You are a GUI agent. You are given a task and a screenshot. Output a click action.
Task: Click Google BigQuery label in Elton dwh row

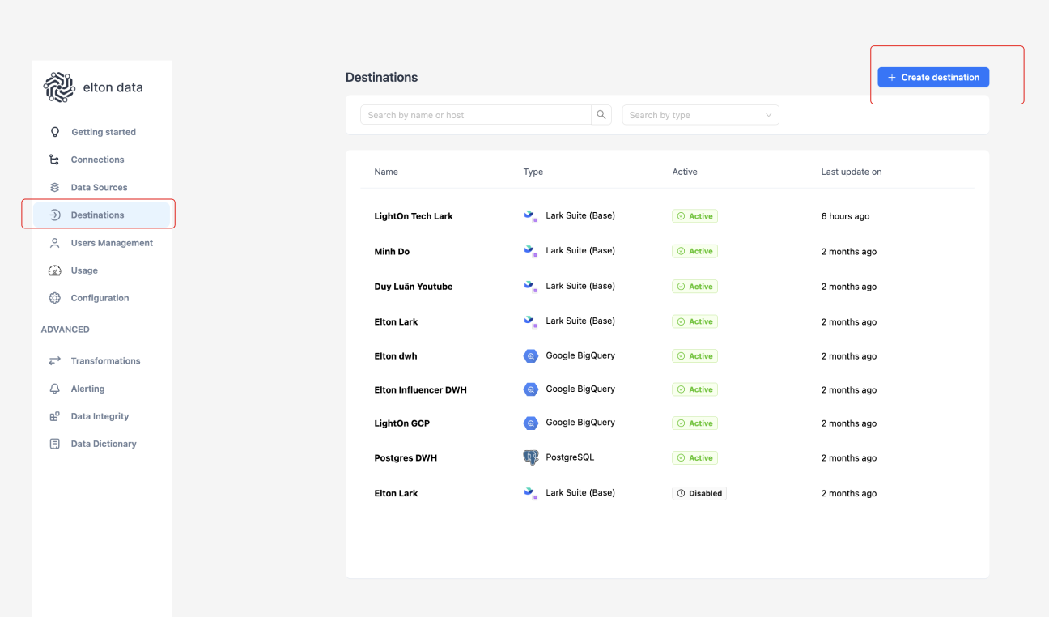tap(580, 355)
